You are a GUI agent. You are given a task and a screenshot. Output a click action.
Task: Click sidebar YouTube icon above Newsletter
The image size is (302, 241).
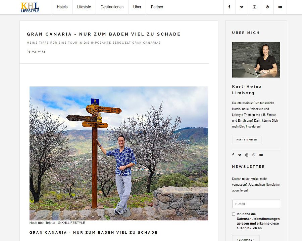261,155
